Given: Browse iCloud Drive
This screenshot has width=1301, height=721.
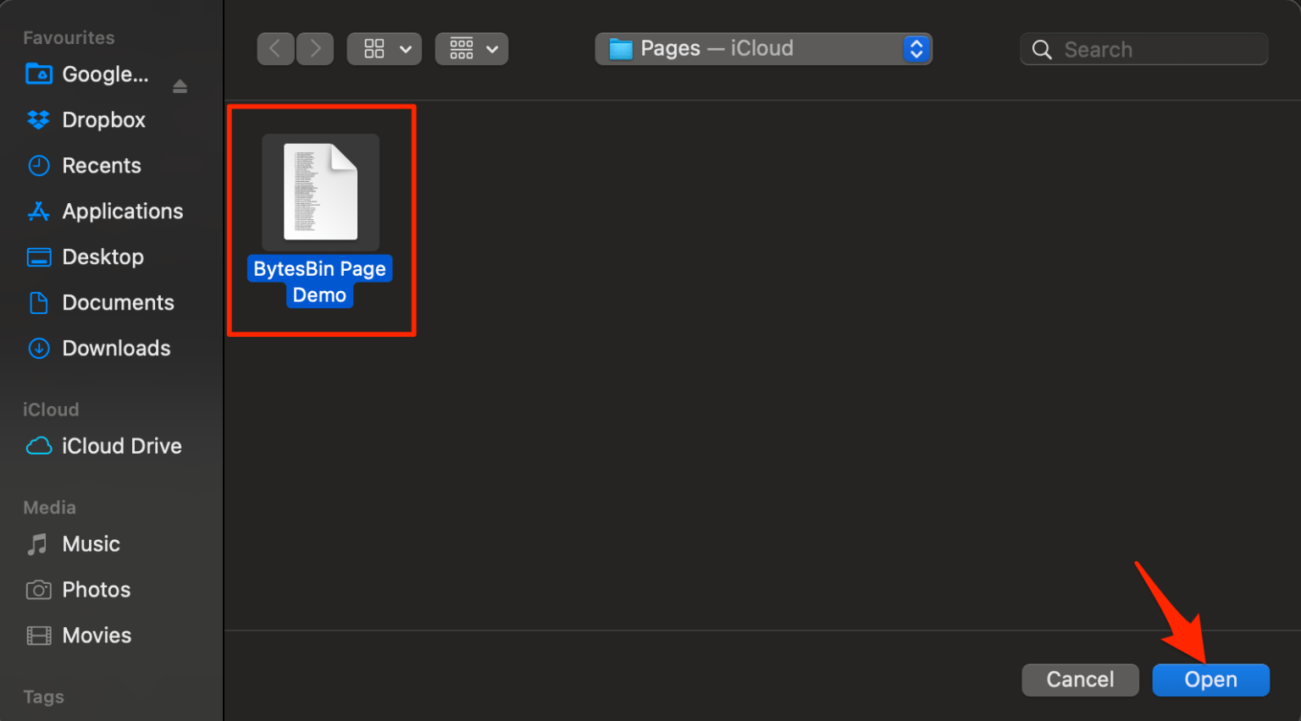Looking at the screenshot, I should (x=121, y=446).
